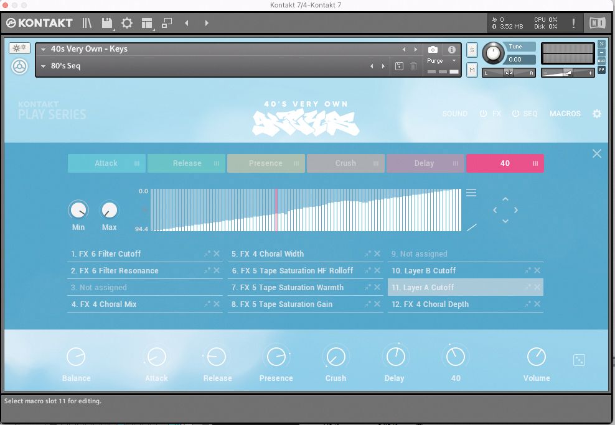Select the pink 40 macro button
Viewport: 615px width, 425px height.
click(505, 163)
